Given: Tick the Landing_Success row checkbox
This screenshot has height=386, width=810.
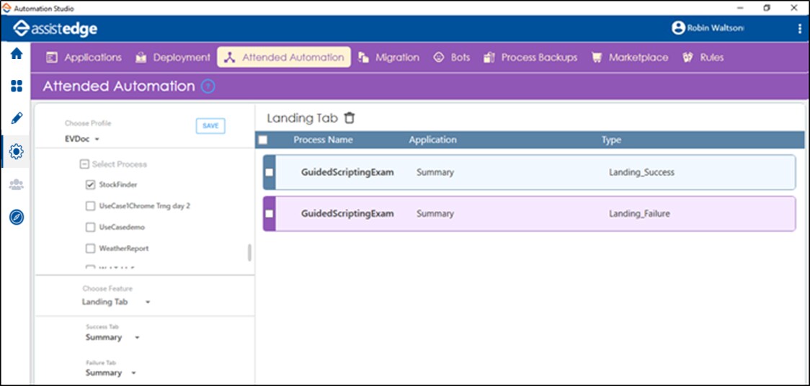Looking at the screenshot, I should click(x=270, y=173).
